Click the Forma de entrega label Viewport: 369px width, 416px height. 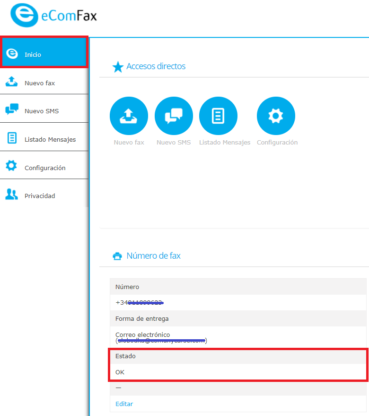[142, 318]
